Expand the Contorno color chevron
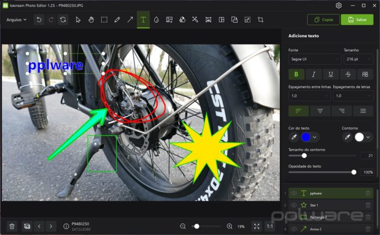This screenshot has width=380, height=235. (368, 137)
